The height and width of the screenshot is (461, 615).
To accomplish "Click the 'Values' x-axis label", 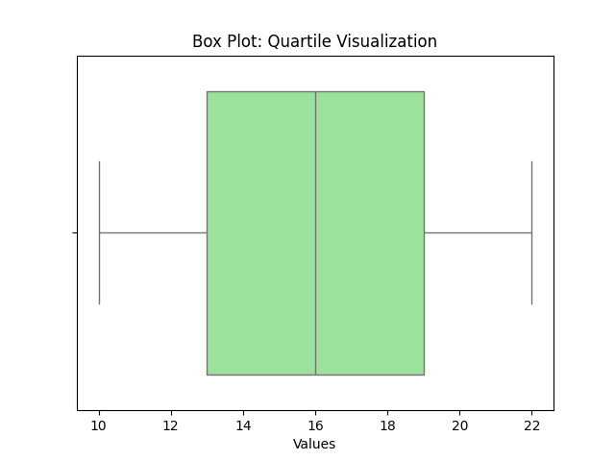I will 314,444.
